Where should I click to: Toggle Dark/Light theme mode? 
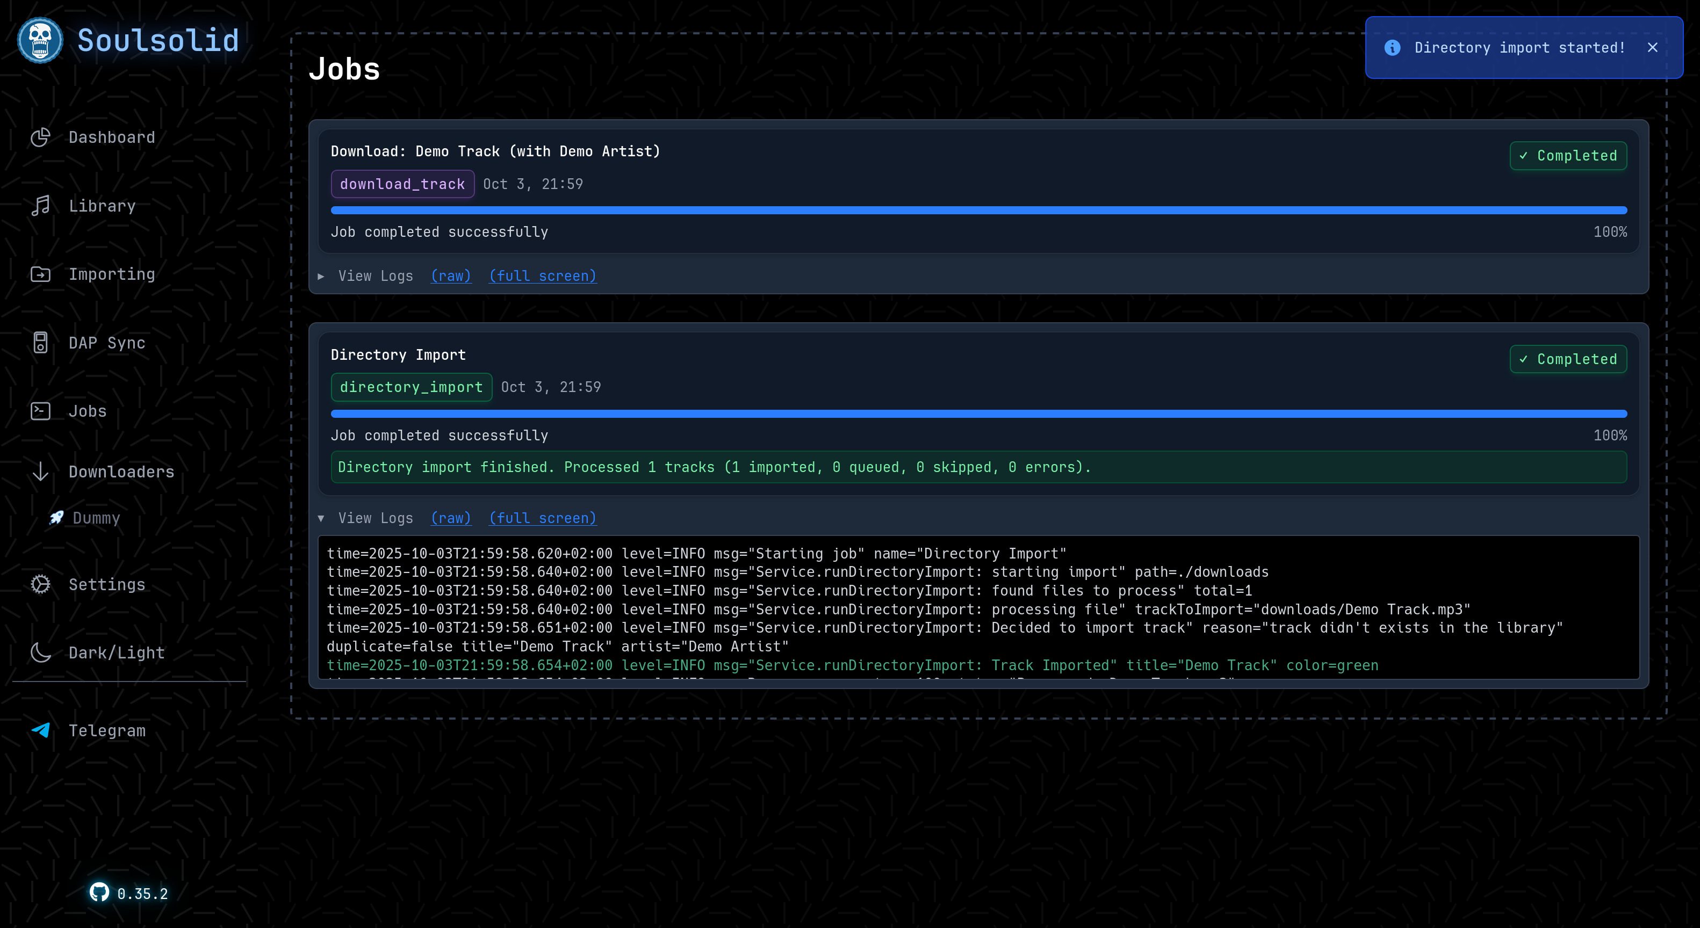tap(116, 653)
